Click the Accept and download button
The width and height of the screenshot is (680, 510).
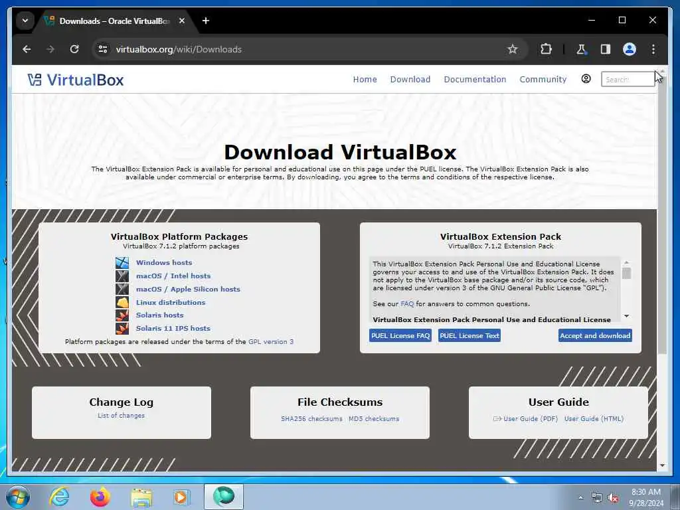(595, 335)
